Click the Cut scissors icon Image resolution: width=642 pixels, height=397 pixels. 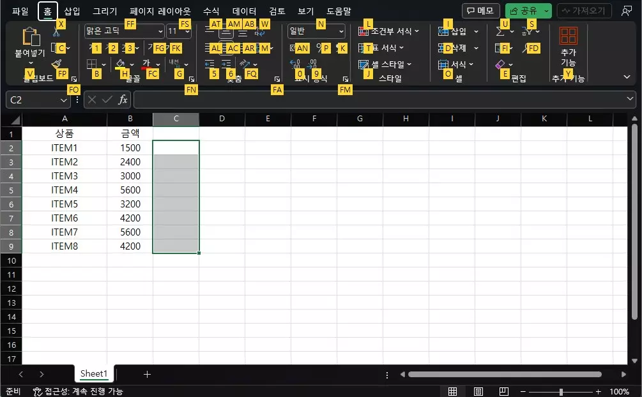tap(56, 31)
